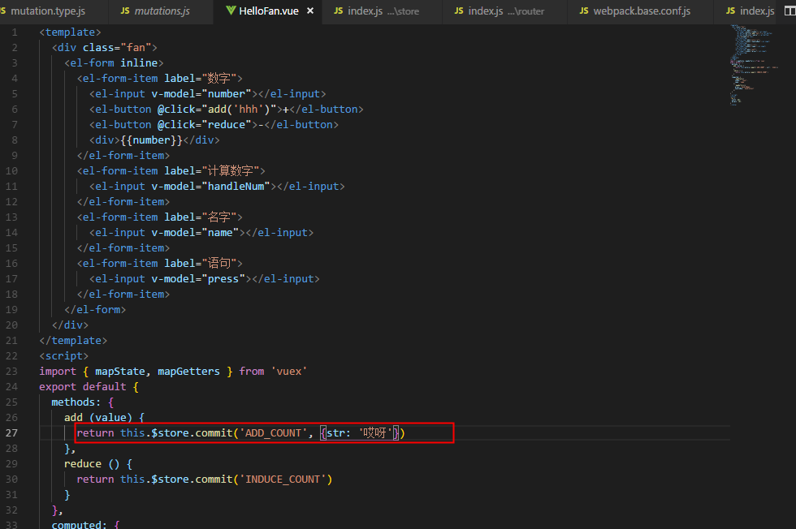
Task: Click the class="fan" attribute
Action: point(117,48)
